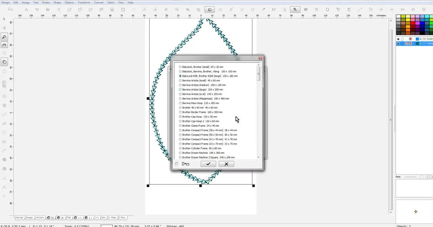Image resolution: width=433 pixels, height=227 pixels.
Task: Hide the Single layer with its eye toggle
Action: tap(398, 39)
